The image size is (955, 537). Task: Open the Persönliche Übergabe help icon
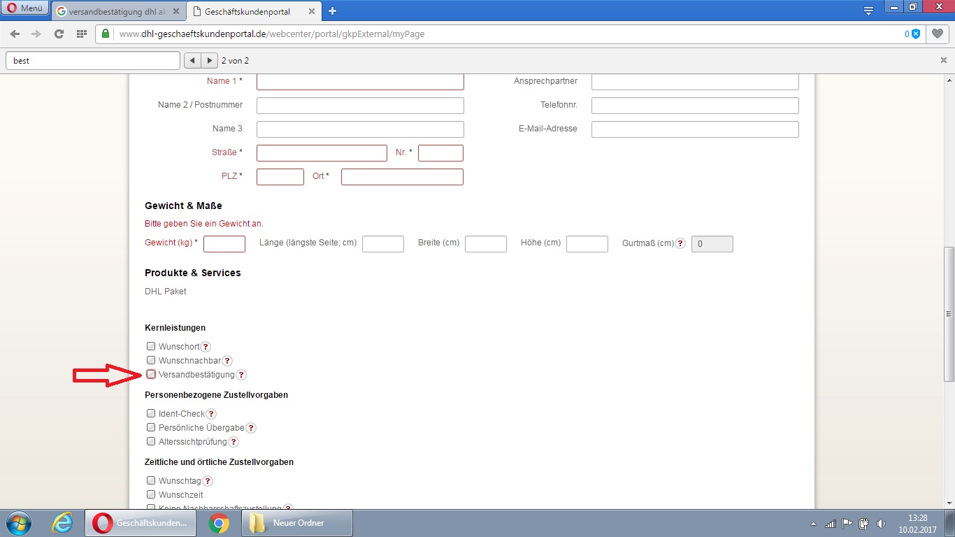[x=251, y=428]
